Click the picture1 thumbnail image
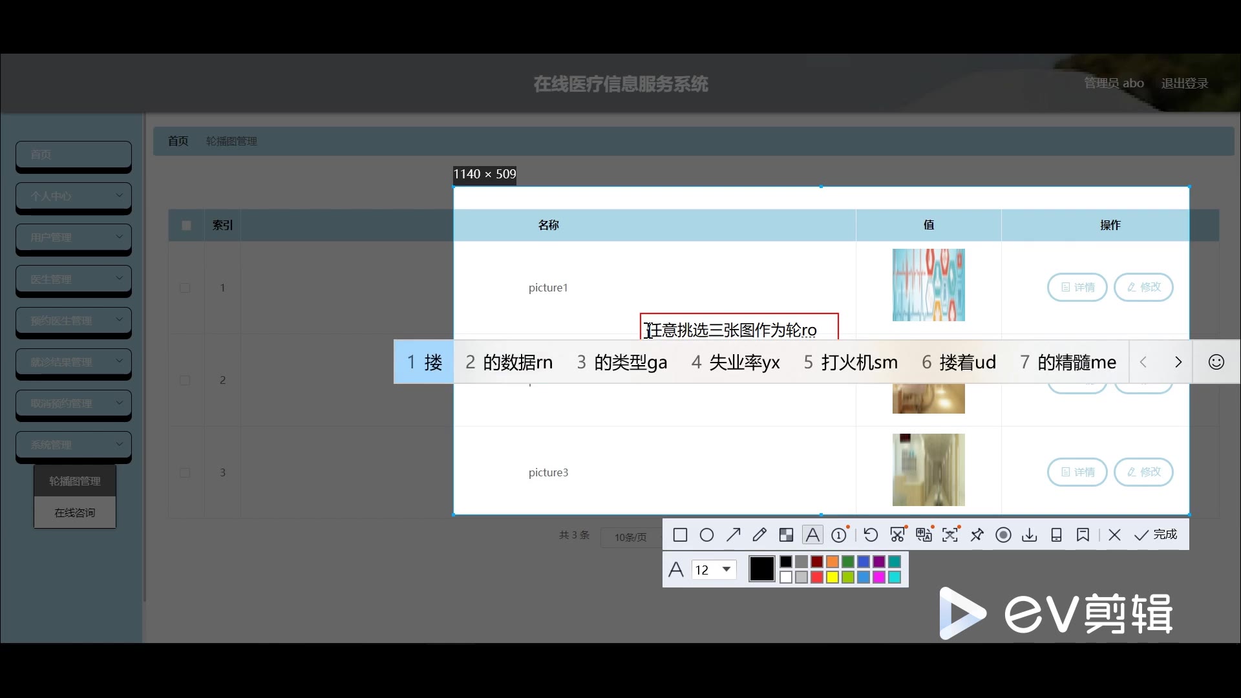 (x=929, y=285)
